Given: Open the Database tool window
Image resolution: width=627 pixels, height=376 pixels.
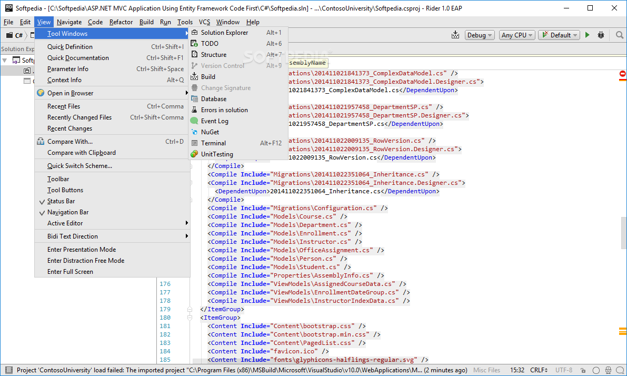Looking at the screenshot, I should (x=238, y=99).
